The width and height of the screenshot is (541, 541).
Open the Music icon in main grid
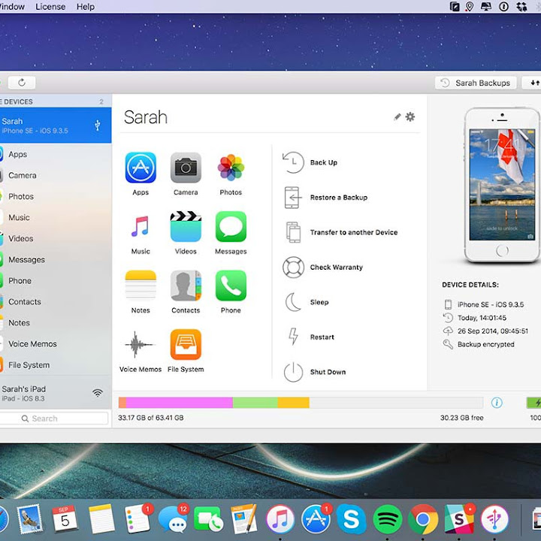pos(141,227)
